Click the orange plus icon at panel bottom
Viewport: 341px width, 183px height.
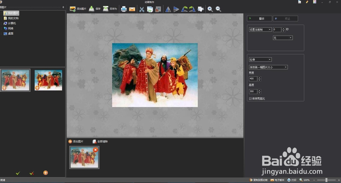click(x=45, y=173)
